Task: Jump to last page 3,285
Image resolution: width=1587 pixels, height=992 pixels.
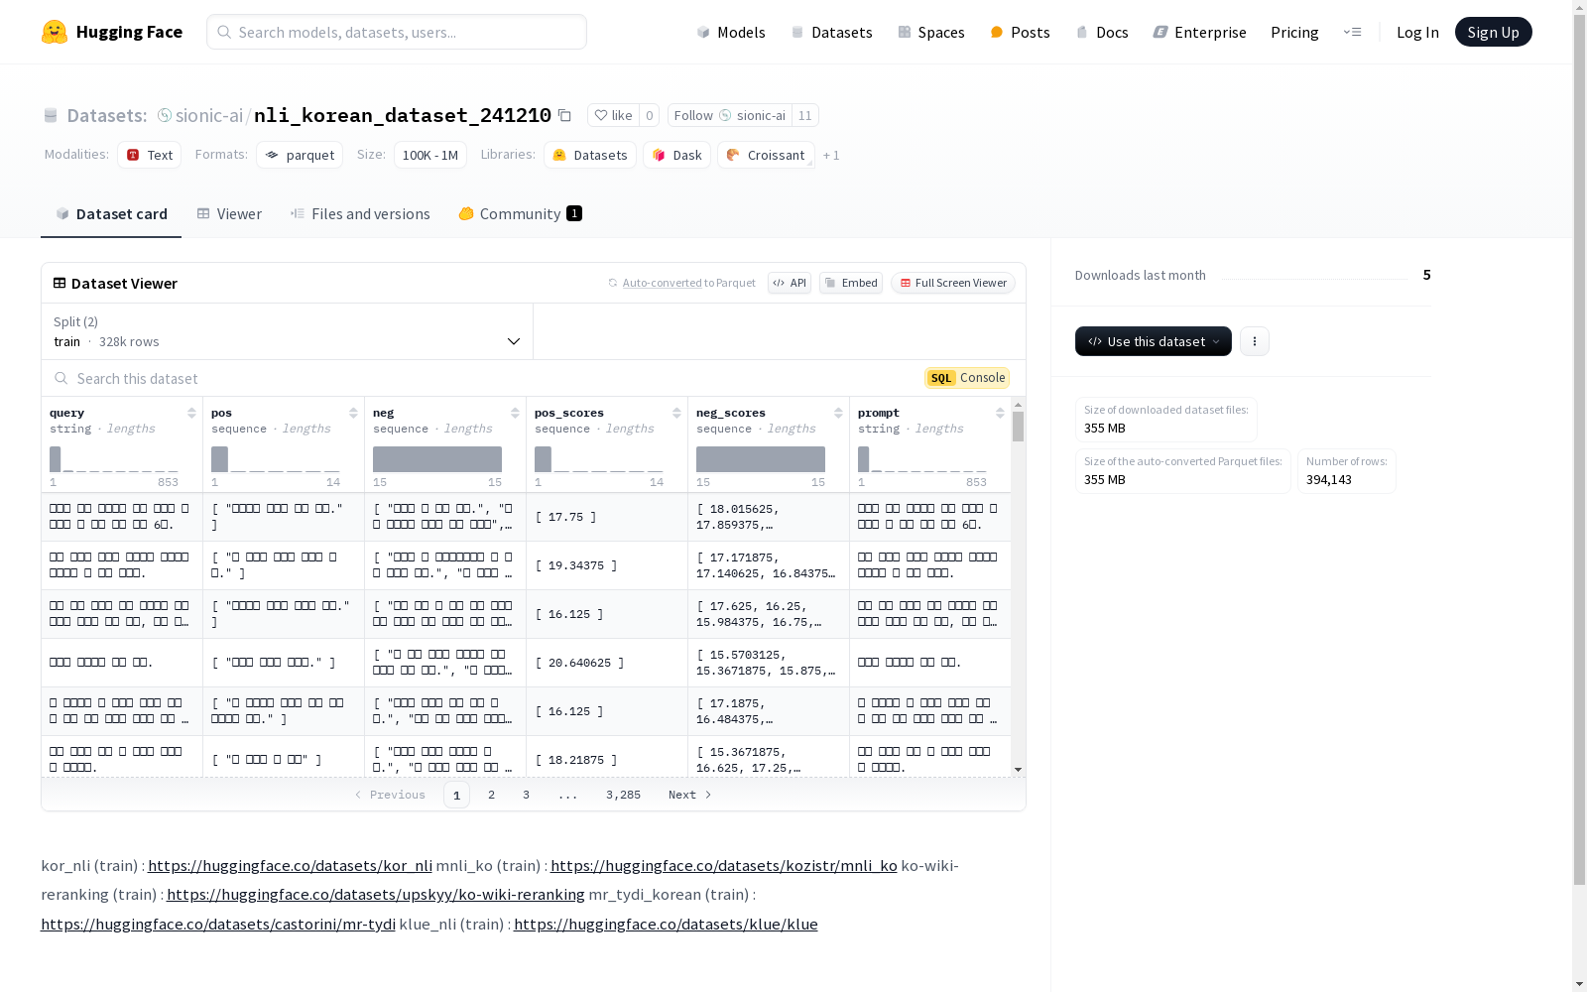Action: (x=623, y=795)
